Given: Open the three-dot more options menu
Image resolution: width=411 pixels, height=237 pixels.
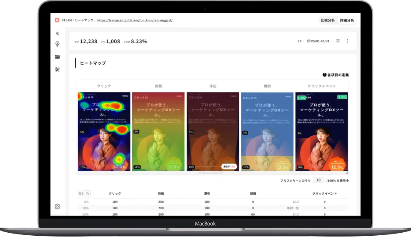Looking at the screenshot, I should coord(347,41).
